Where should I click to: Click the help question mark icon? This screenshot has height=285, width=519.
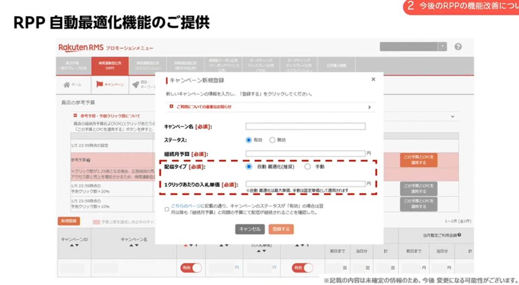pyautogui.click(x=458, y=47)
